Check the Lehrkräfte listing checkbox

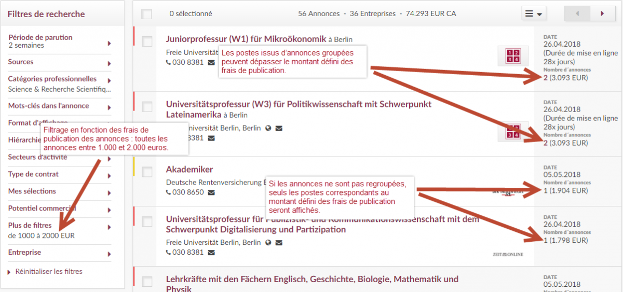point(147,282)
